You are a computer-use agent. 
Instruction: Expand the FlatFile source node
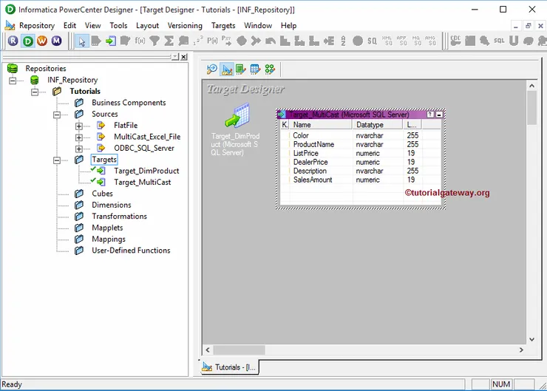click(79, 126)
